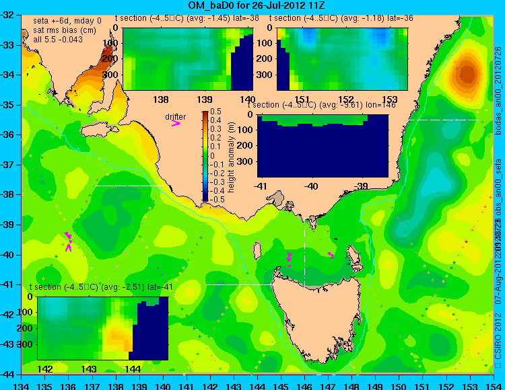
Task: Click the -32 latitude axis label
Action: pos(7,15)
